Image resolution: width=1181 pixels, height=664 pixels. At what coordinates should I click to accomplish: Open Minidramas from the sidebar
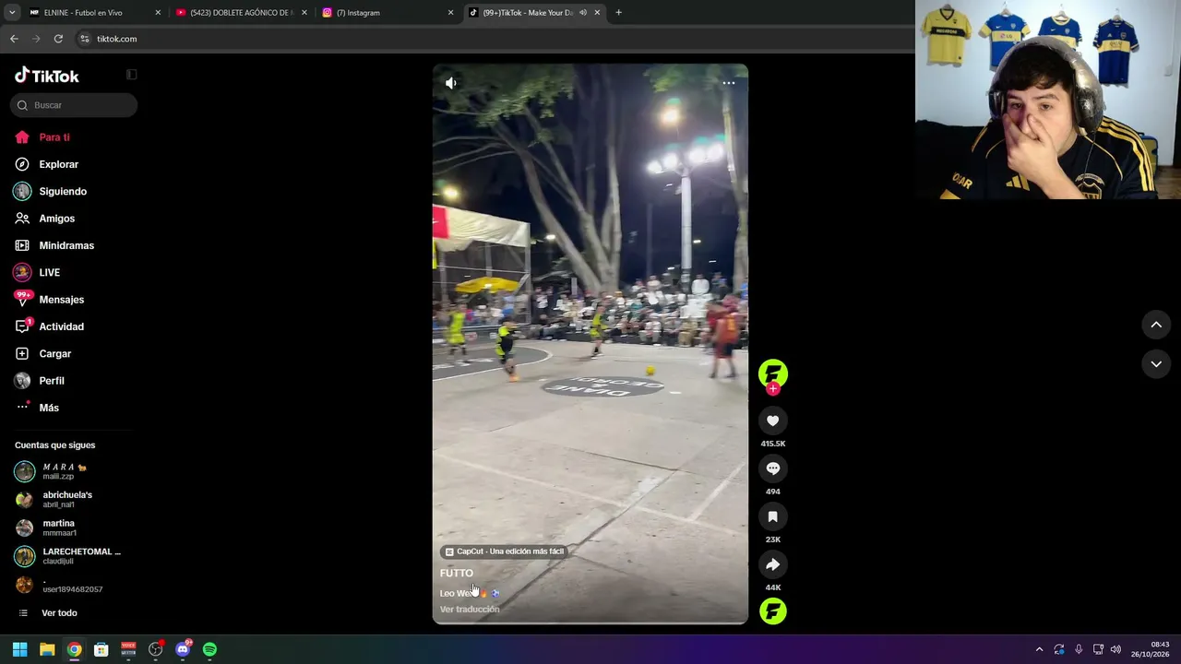click(x=66, y=245)
